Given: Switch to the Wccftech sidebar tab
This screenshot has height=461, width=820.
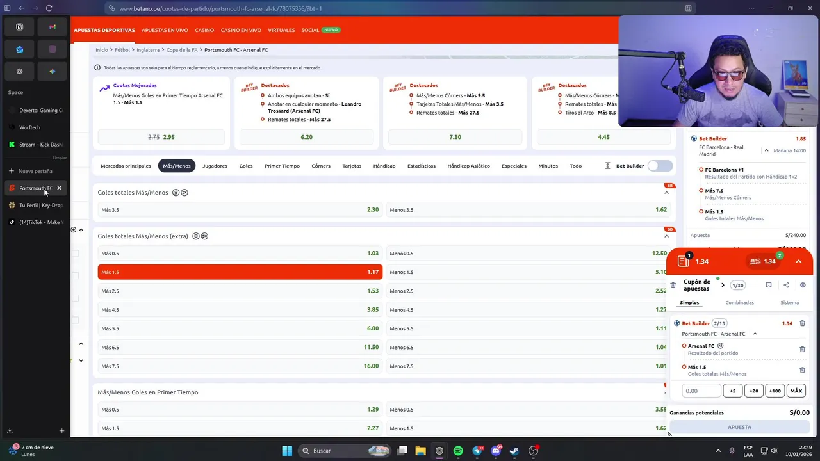Looking at the screenshot, I should (x=35, y=127).
